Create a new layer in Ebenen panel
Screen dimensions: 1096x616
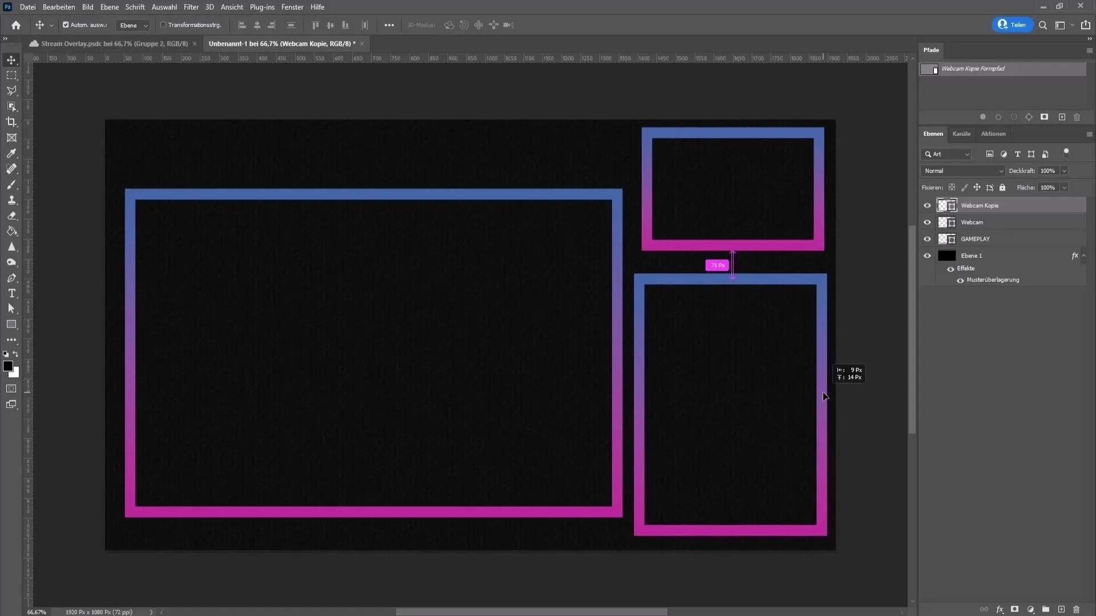click(1061, 609)
